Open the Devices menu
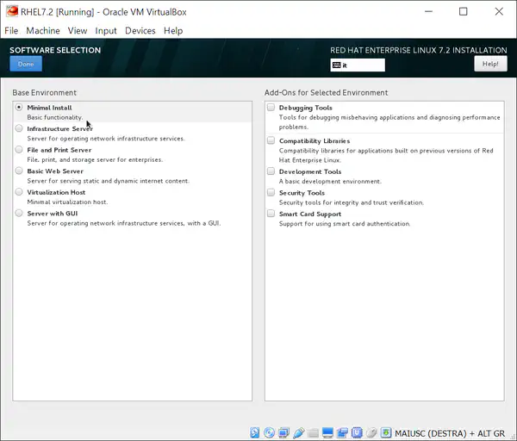This screenshot has width=517, height=441. (x=140, y=30)
